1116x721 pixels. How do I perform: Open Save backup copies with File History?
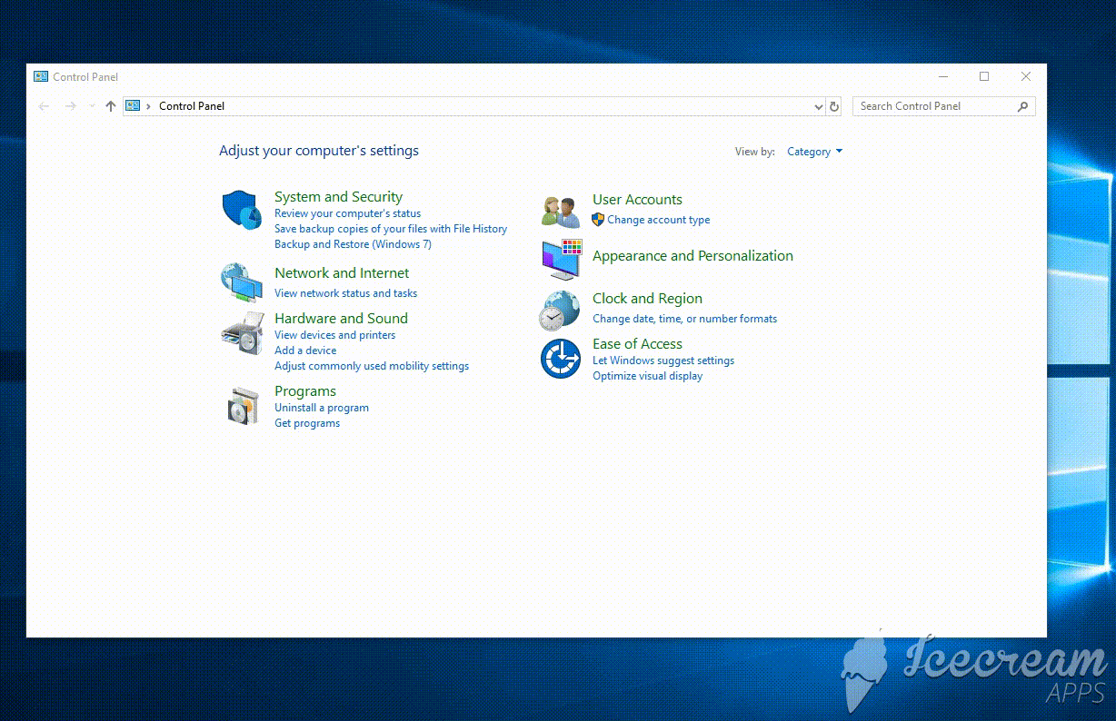[x=391, y=229]
